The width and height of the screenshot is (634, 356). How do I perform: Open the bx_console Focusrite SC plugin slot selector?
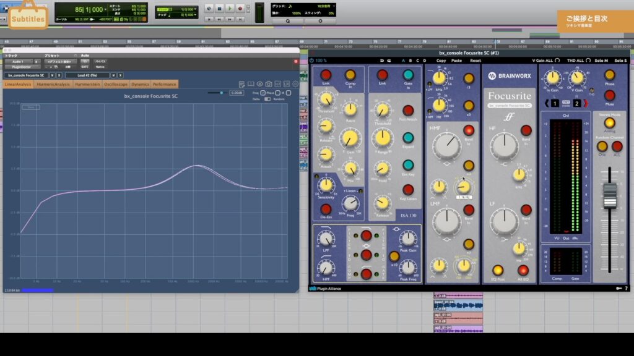pyautogui.click(x=26, y=75)
